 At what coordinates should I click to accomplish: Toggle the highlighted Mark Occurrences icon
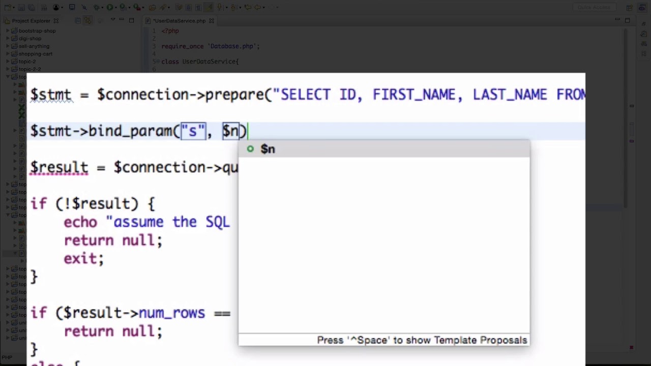[x=209, y=8]
